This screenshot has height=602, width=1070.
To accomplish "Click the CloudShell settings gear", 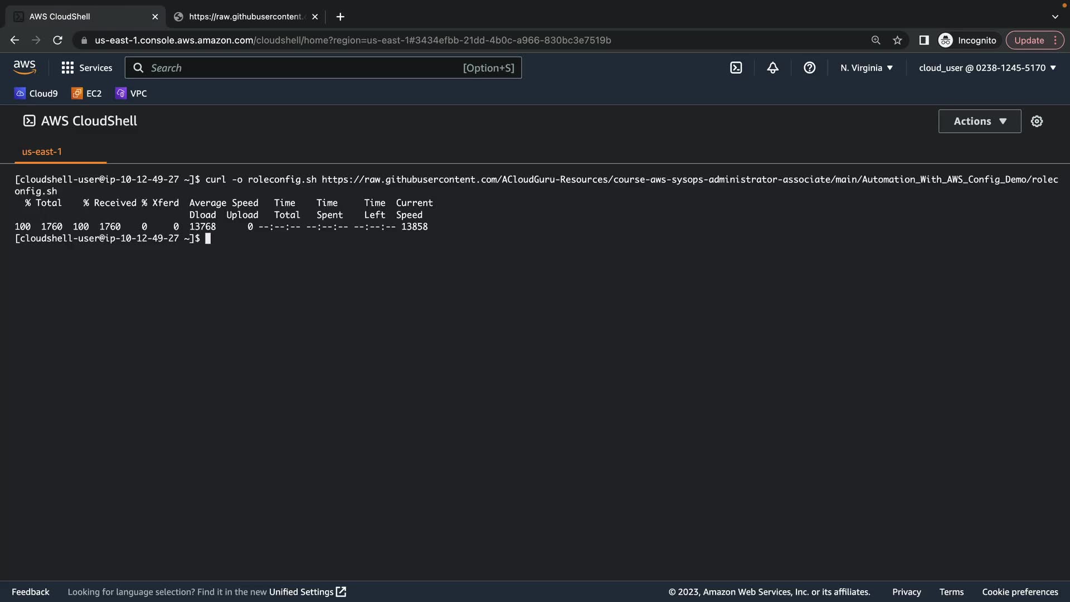I will [1037, 121].
